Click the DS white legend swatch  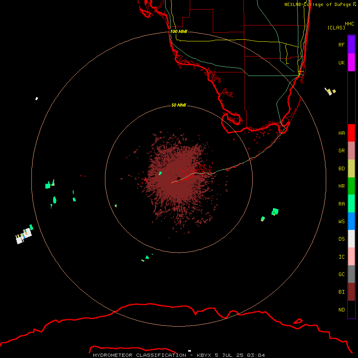tap(351, 239)
